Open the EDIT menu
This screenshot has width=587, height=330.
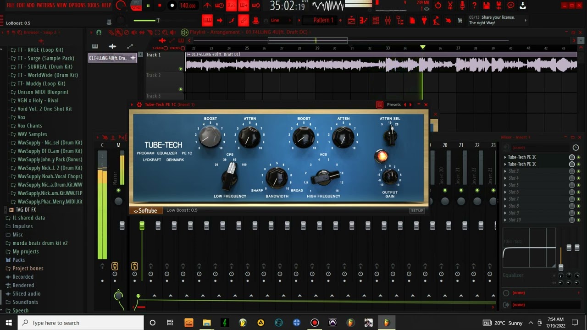pyautogui.click(x=21, y=5)
